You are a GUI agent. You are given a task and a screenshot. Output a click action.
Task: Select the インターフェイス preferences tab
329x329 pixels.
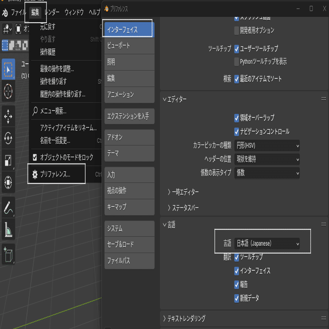[x=130, y=30]
